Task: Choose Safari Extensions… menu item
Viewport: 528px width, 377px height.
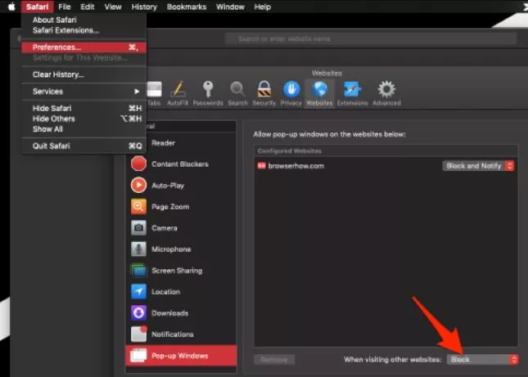Action: (83, 30)
